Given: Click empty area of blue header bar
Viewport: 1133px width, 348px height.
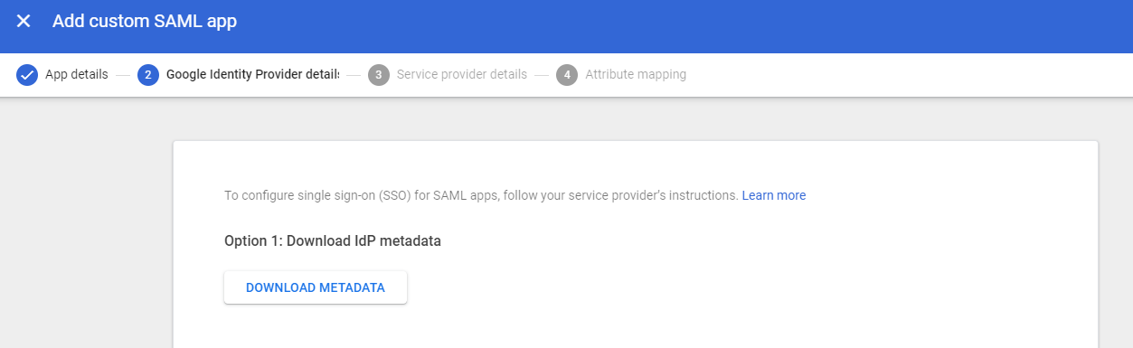Looking at the screenshot, I should click(x=678, y=25).
